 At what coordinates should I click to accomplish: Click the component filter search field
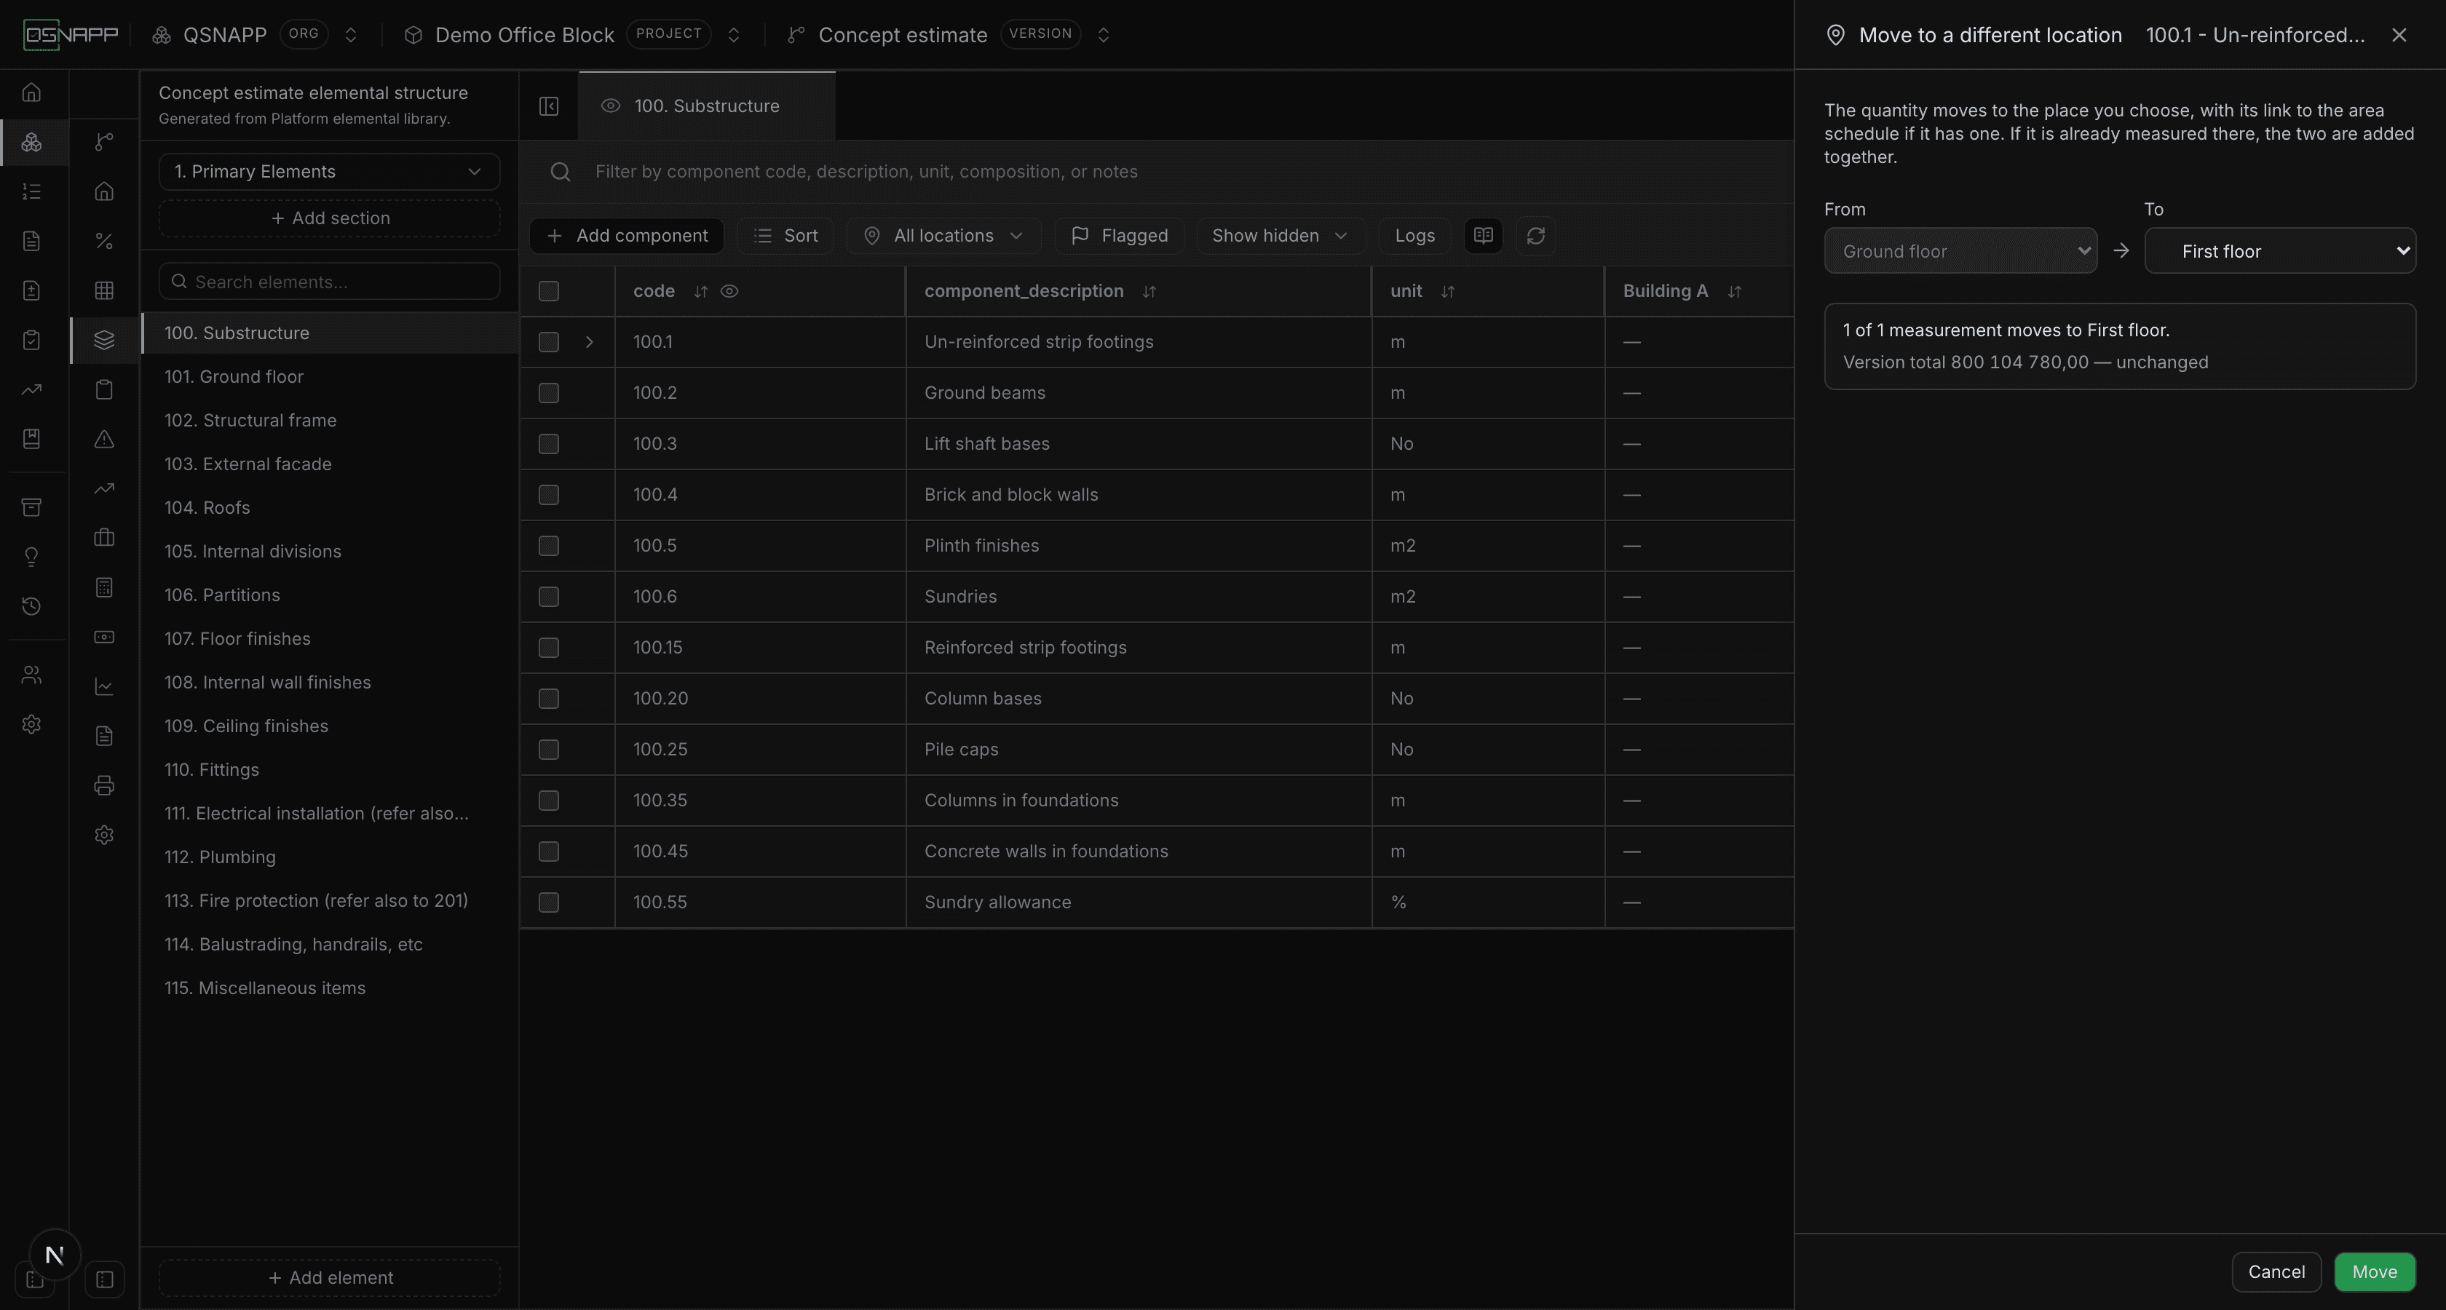click(x=1158, y=172)
